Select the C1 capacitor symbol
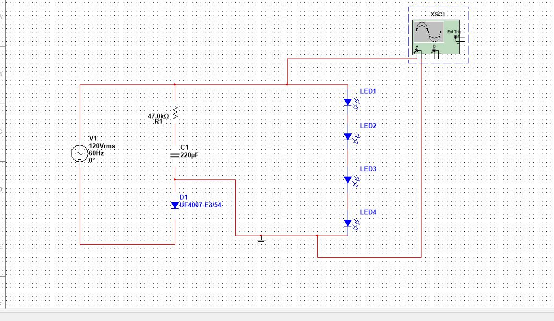The height and width of the screenshot is (321, 554). [x=175, y=155]
